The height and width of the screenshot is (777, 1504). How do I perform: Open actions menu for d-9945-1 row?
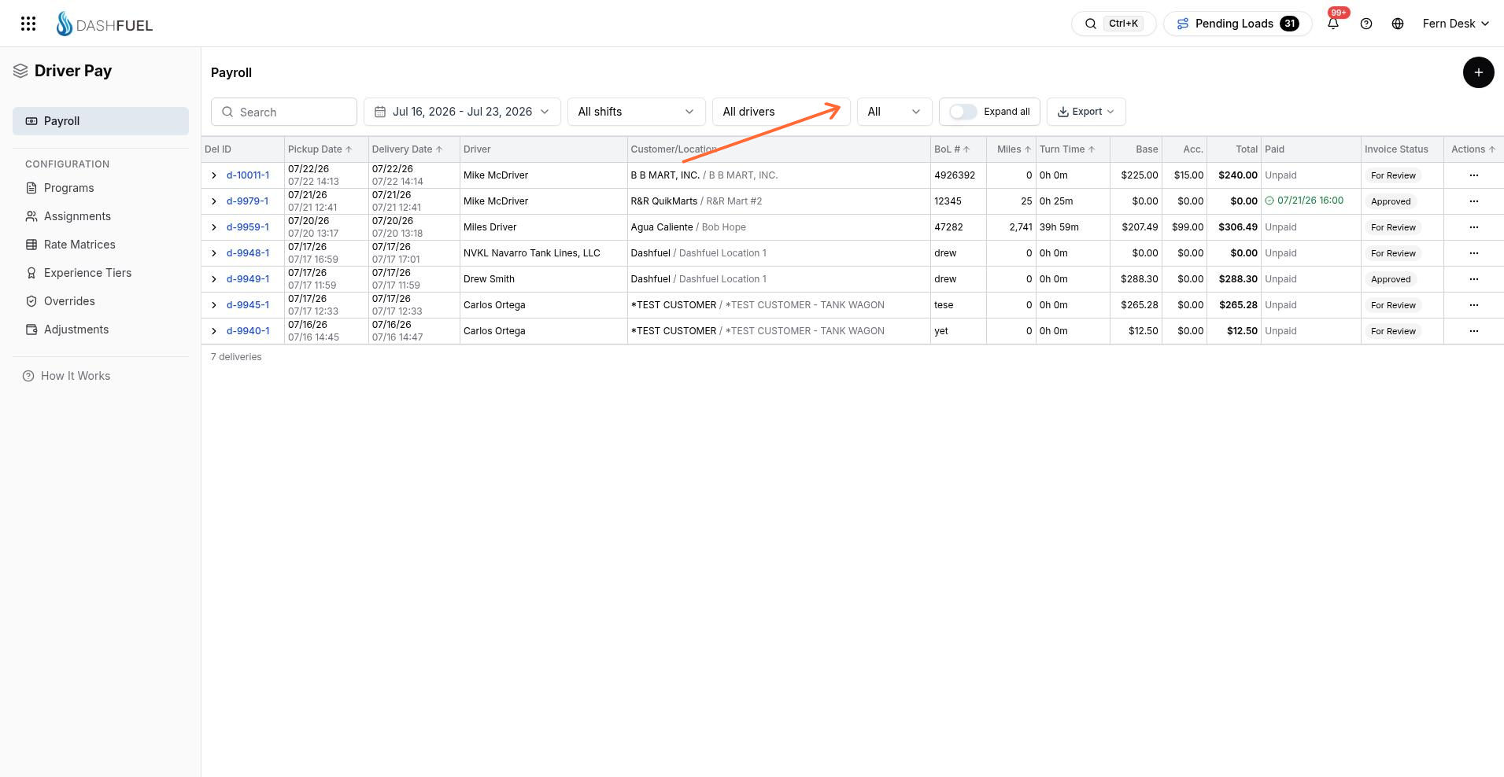click(1473, 305)
